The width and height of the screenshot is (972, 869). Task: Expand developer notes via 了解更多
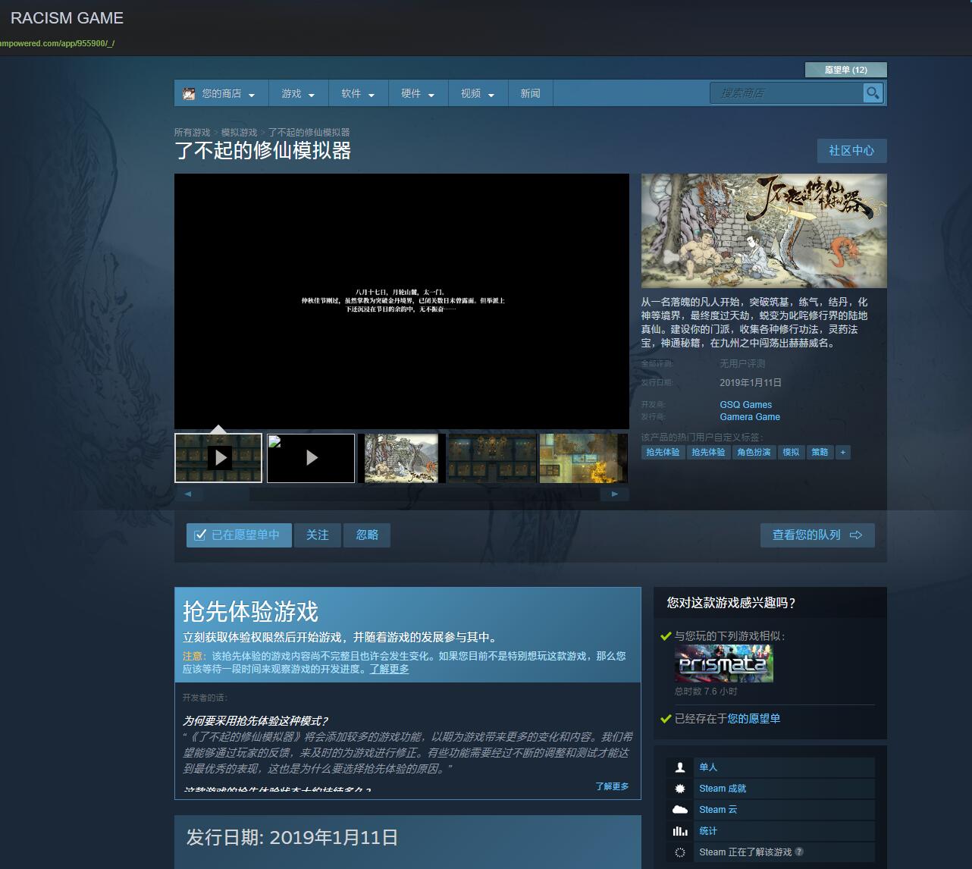pyautogui.click(x=612, y=786)
